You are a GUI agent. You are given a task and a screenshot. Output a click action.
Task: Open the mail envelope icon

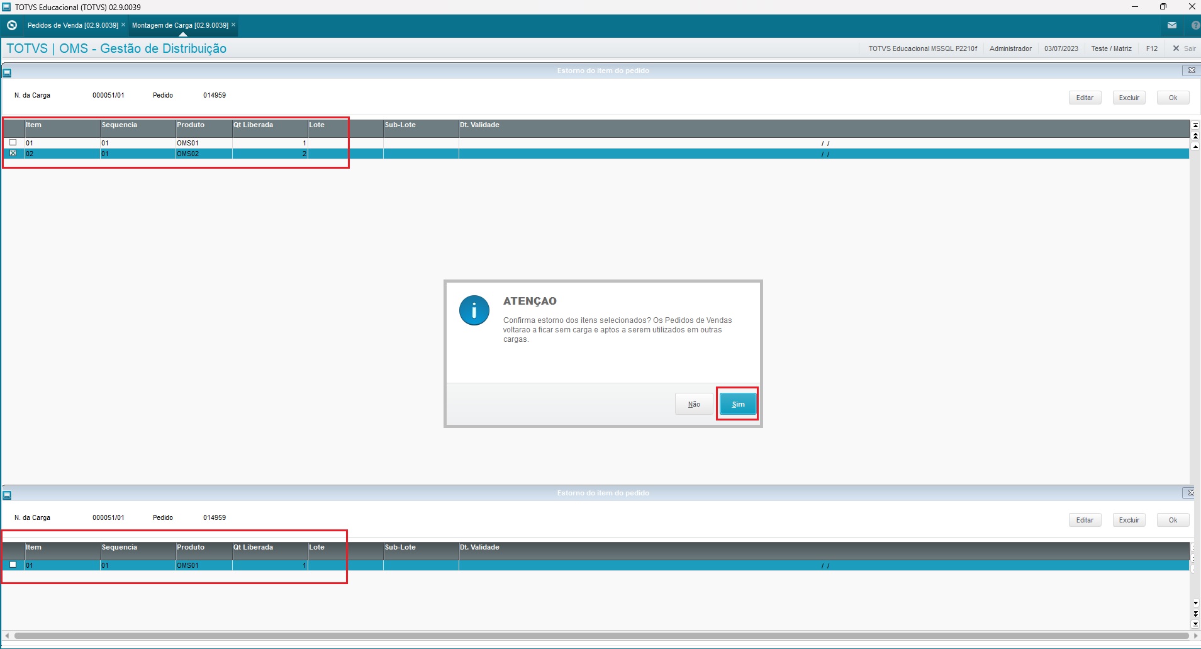[1171, 25]
